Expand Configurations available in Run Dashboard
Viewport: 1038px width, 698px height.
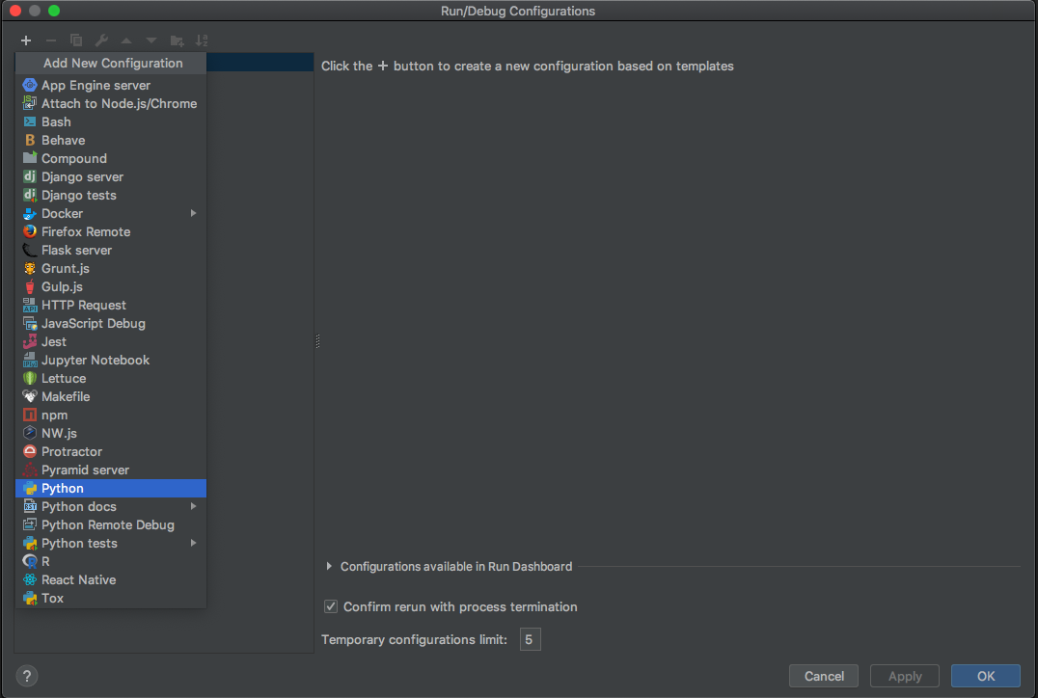[x=329, y=567]
